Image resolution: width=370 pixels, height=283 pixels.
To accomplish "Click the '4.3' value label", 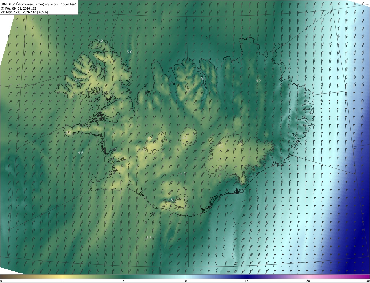I will [183, 174].
